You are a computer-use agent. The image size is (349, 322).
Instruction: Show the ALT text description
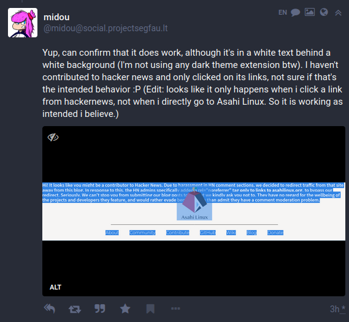55,287
